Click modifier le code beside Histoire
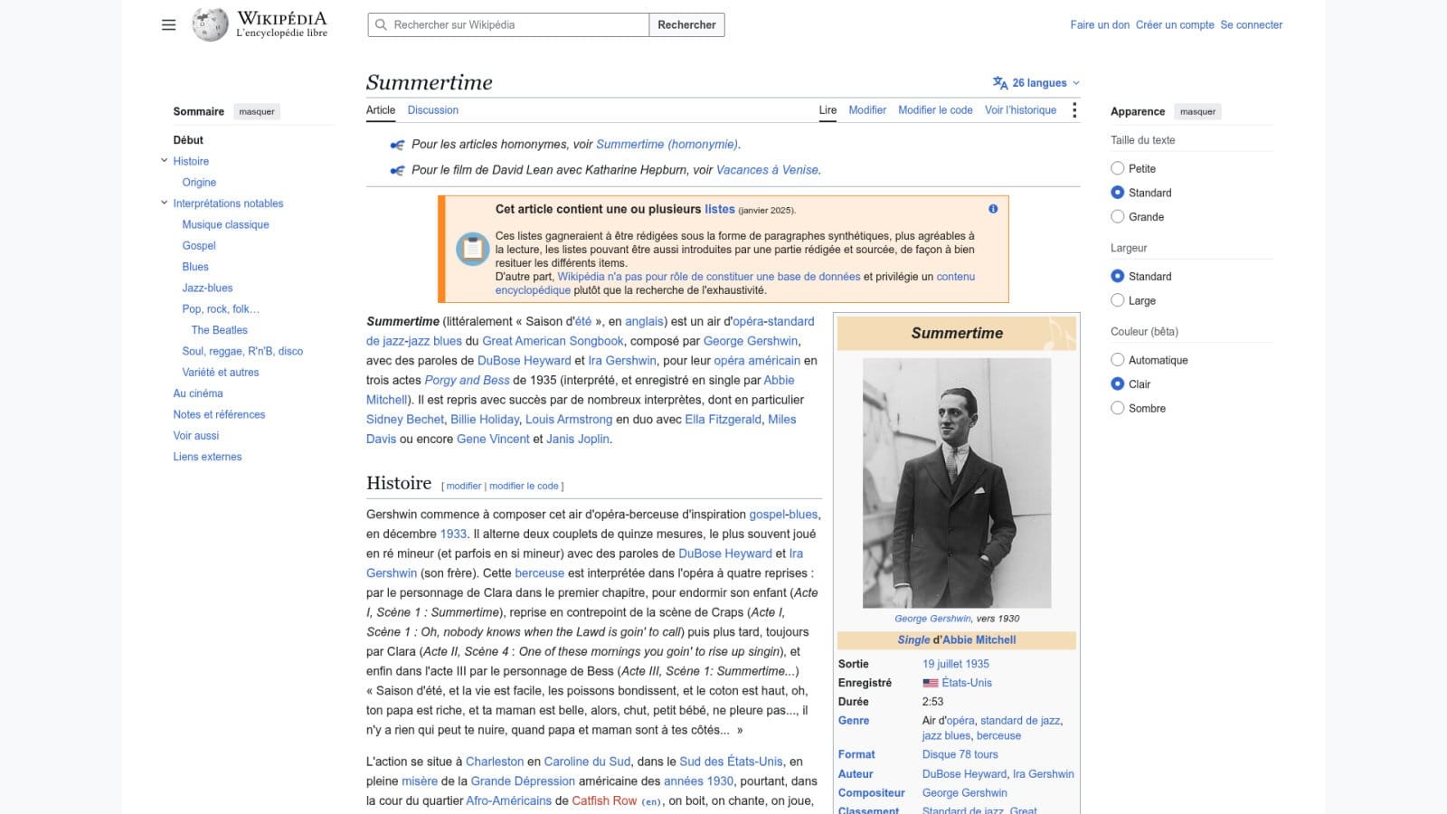 (524, 487)
